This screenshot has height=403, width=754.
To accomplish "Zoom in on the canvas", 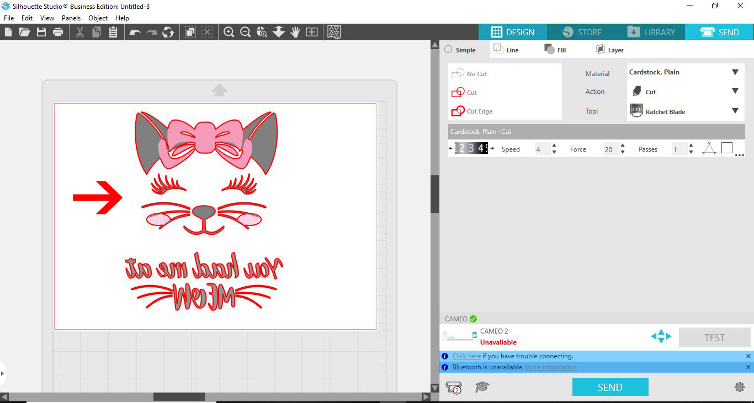I will [229, 32].
